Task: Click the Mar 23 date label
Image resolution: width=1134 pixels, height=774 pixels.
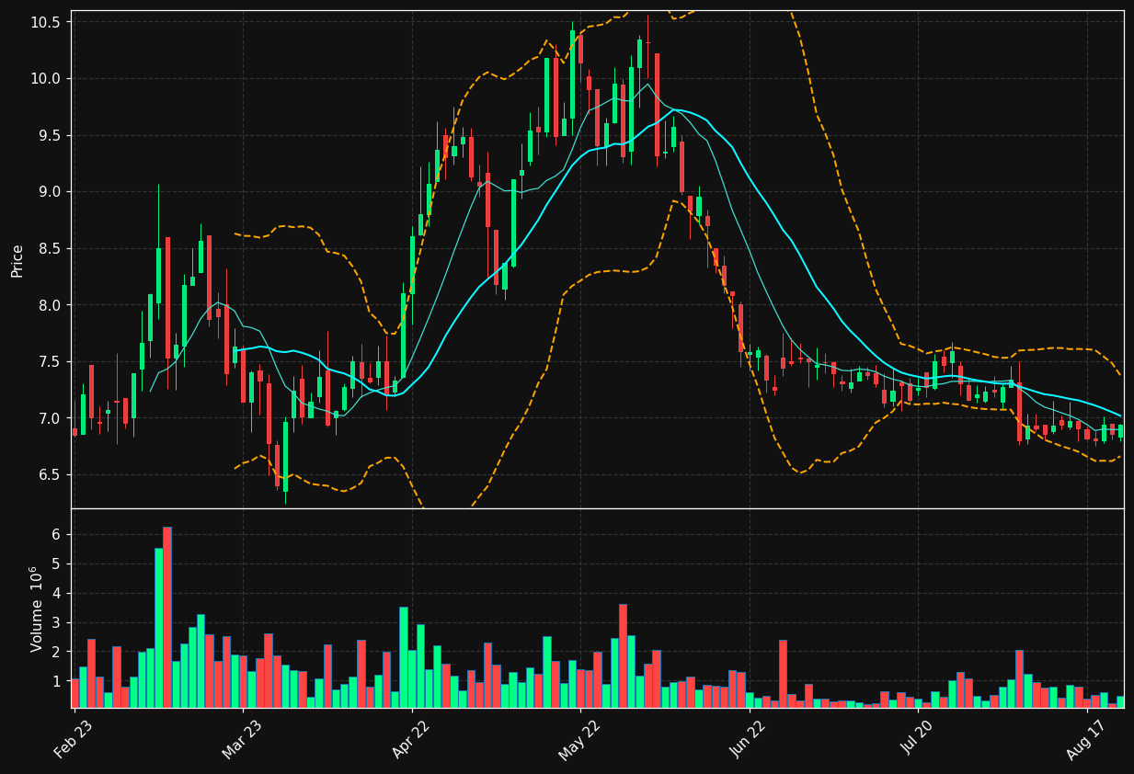Action: pyautogui.click(x=242, y=739)
